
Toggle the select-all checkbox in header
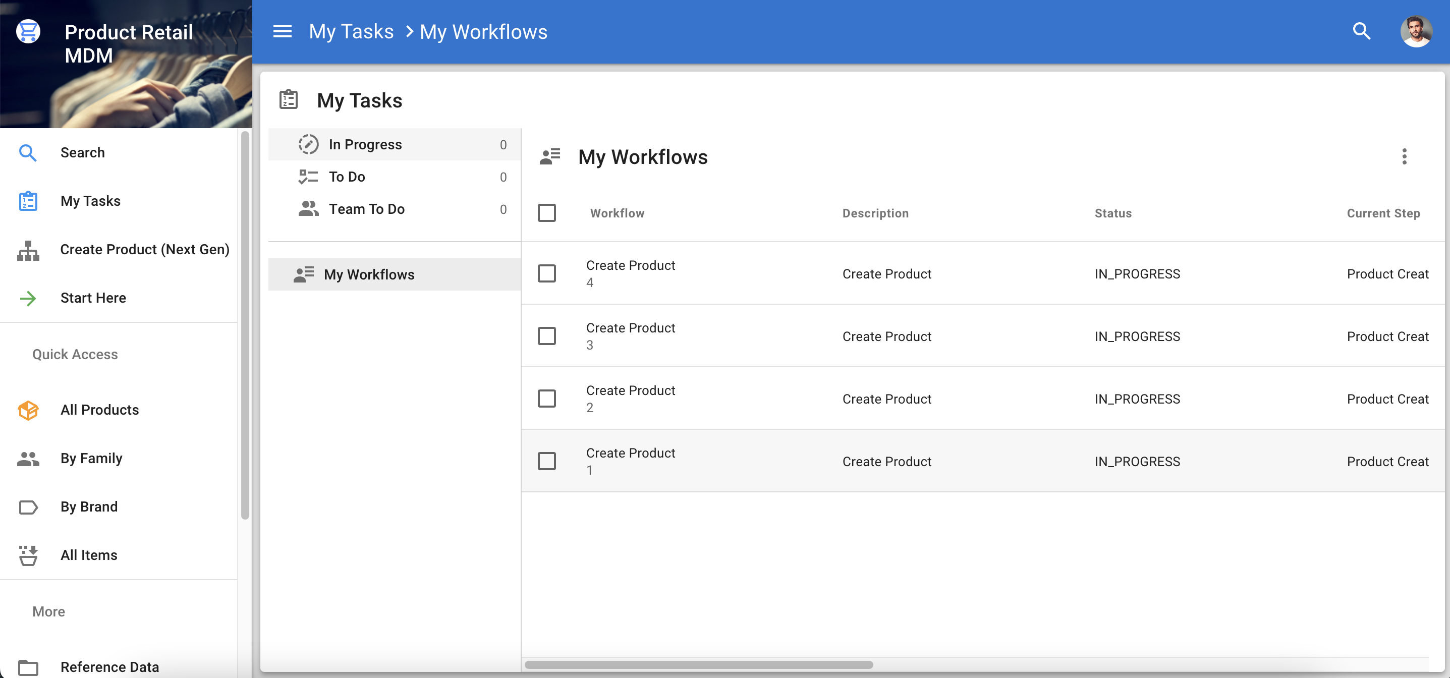[546, 213]
